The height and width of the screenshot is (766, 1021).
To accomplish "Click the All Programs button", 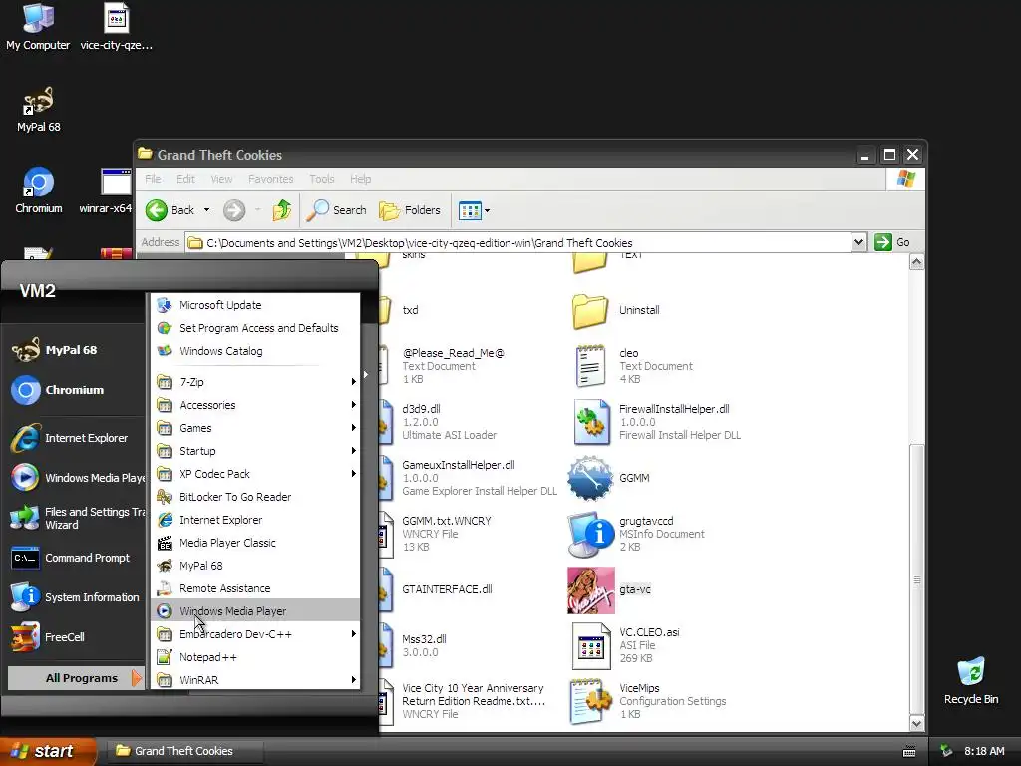I will [76, 678].
